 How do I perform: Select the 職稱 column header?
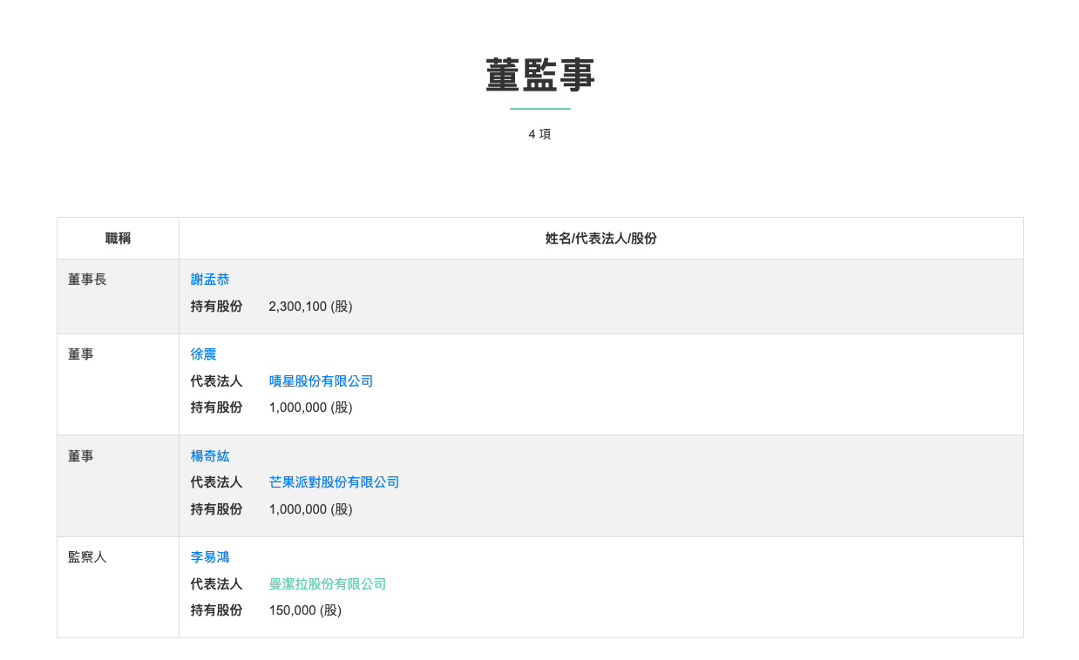118,239
